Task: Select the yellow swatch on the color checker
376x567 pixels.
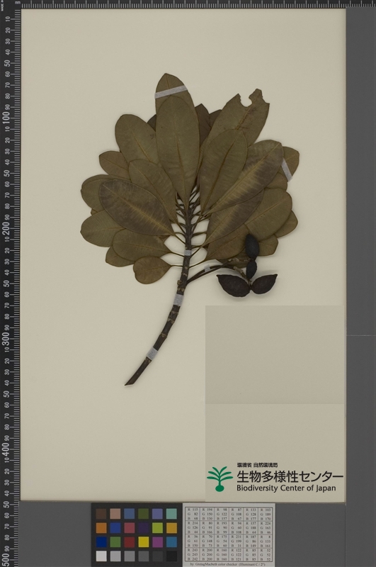Action: [x=144, y=541]
